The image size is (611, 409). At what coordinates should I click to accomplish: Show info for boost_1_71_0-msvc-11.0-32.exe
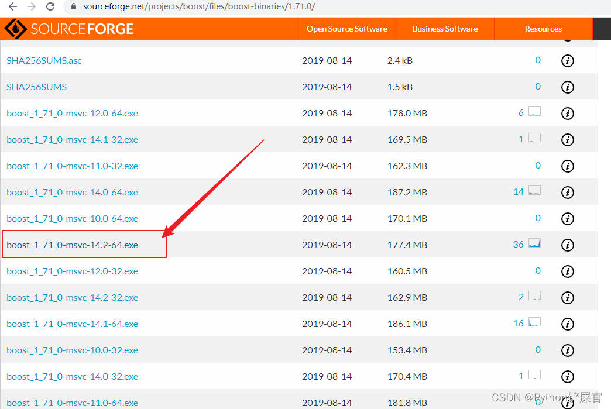click(567, 166)
